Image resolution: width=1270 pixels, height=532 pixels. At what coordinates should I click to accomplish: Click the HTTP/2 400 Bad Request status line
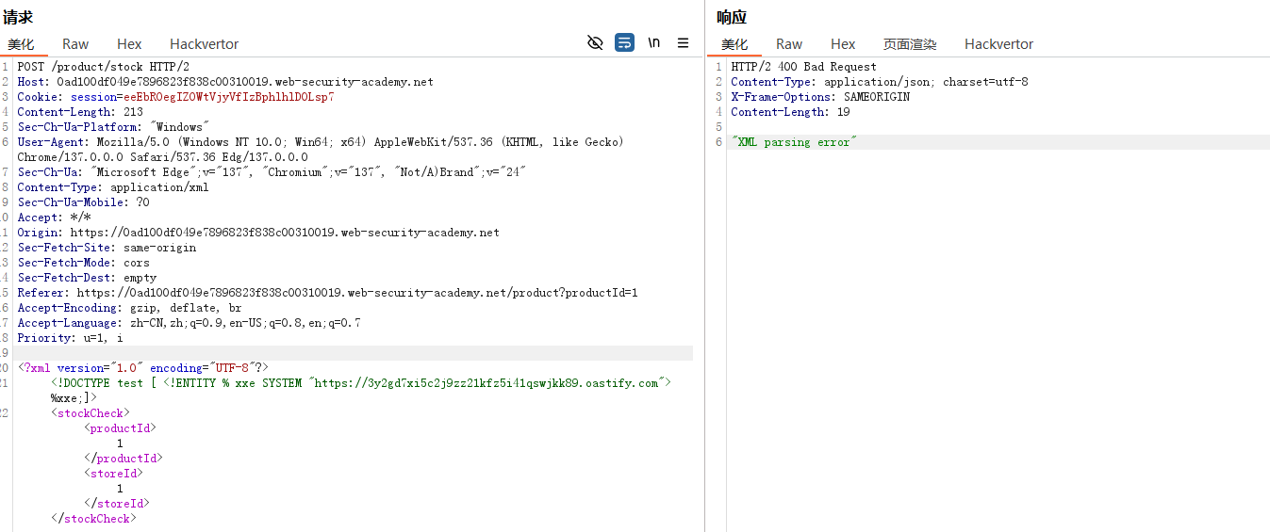click(x=803, y=67)
